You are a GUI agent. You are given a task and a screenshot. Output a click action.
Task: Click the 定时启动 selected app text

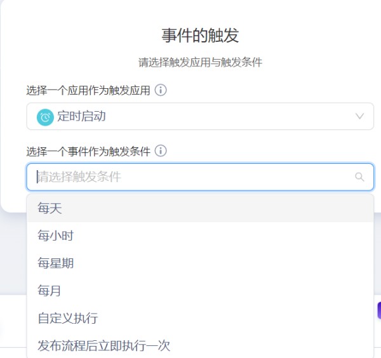tap(81, 116)
